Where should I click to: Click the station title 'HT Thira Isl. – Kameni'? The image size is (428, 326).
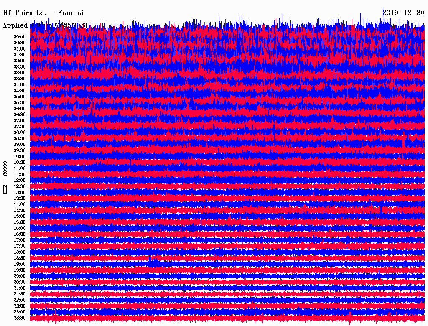[43, 13]
